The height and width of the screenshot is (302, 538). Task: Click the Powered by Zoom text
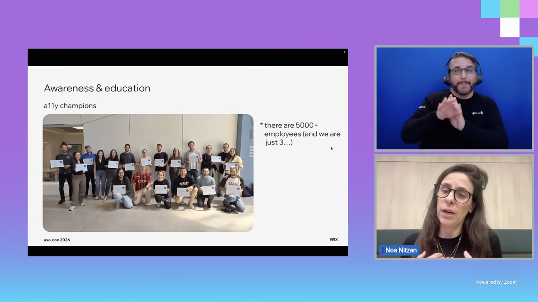point(496,282)
